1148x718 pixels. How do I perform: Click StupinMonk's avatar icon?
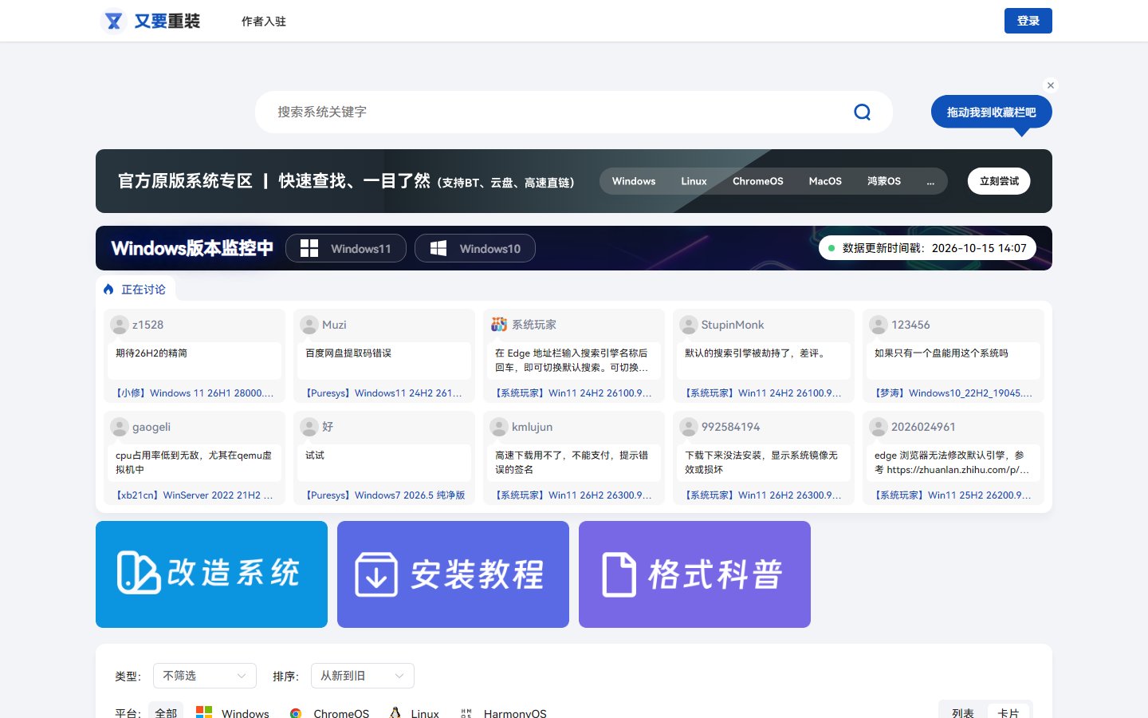pos(689,325)
